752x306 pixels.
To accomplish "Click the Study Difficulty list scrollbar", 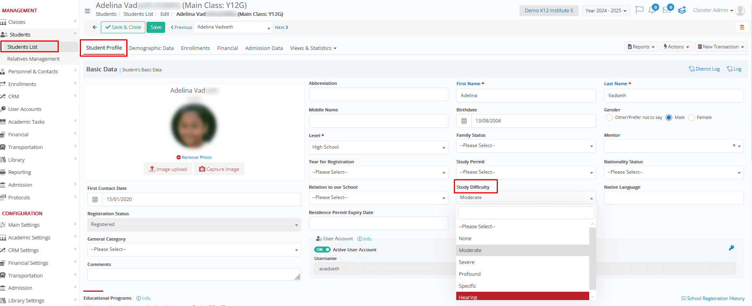I will pos(592,258).
